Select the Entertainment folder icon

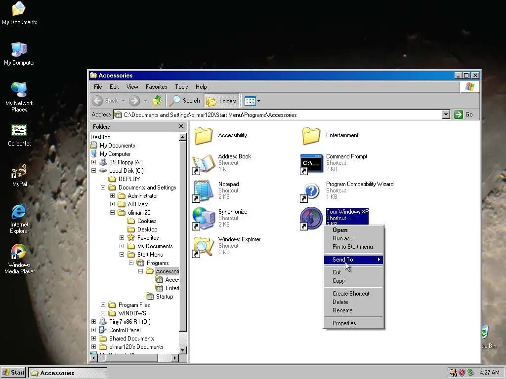click(x=311, y=135)
